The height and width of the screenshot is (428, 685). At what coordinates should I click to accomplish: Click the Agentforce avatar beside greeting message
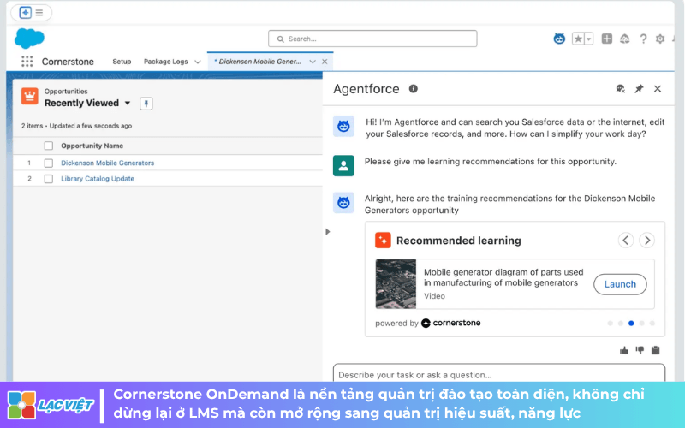[x=343, y=127]
